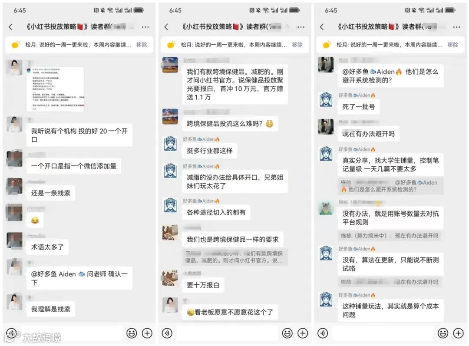
Task: Tap the back arrow in the rightmost chat header
Action: click(x=322, y=27)
